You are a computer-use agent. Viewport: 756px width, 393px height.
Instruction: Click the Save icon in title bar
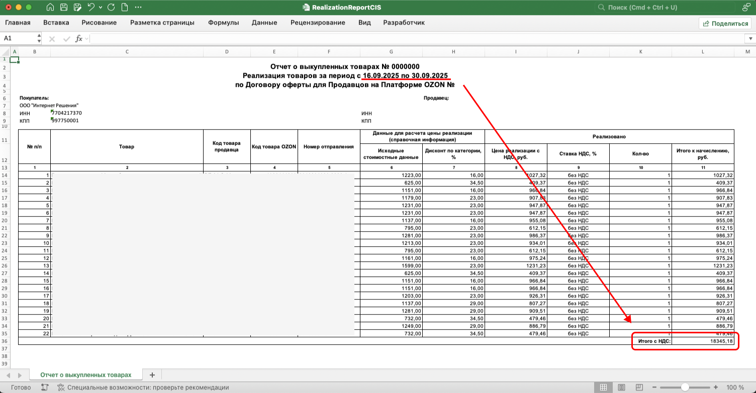coord(64,8)
